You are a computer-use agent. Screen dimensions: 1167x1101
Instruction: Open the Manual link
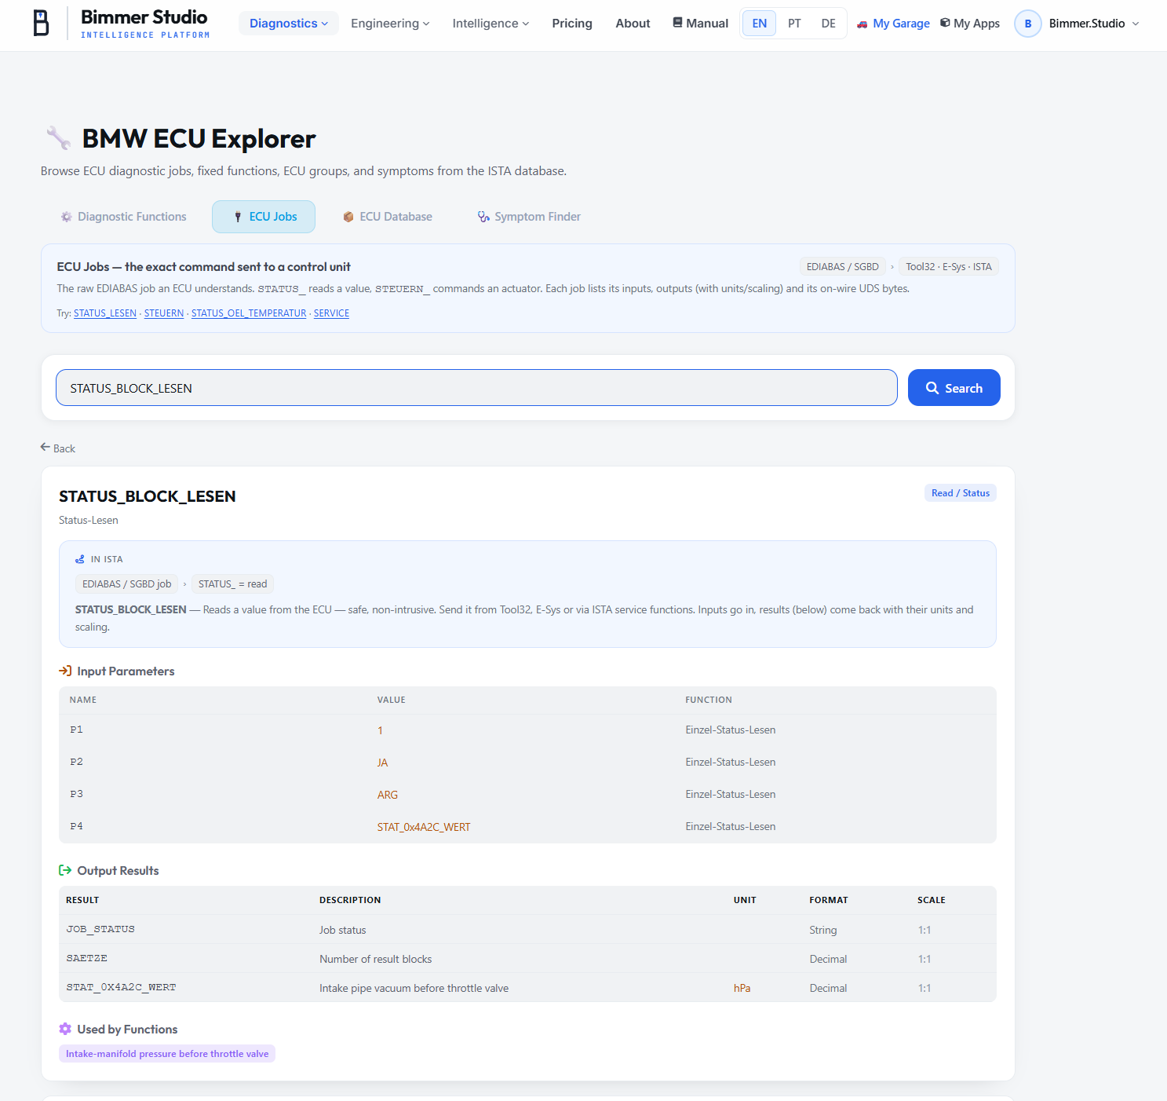click(700, 24)
